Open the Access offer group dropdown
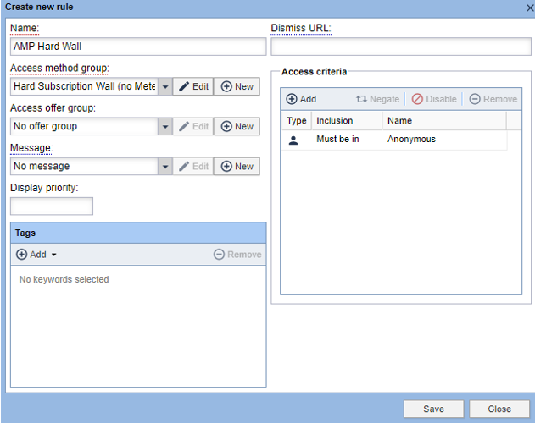Screen dimensions: 535x423 [x=164, y=126]
